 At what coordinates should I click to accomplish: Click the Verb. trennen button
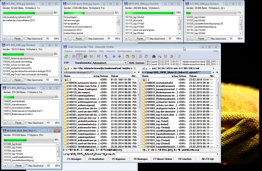click(x=137, y=63)
